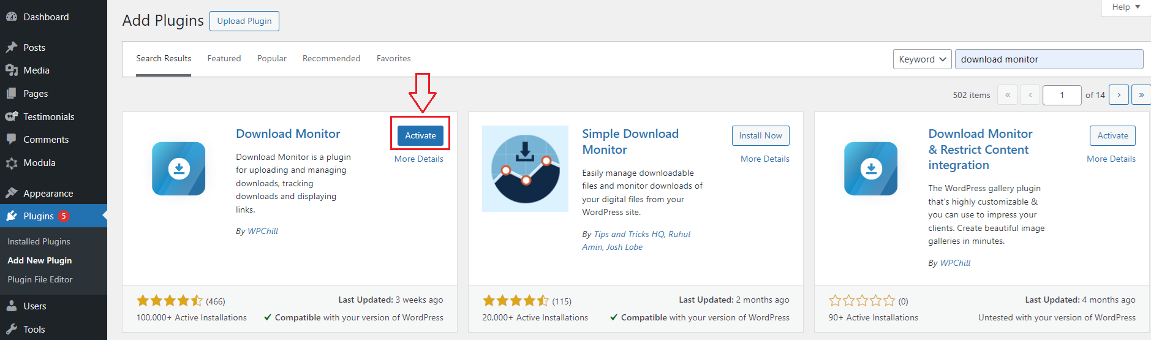This screenshot has height=340, width=1151.
Task: Open the Simple Download Monitor title link
Action: [630, 142]
